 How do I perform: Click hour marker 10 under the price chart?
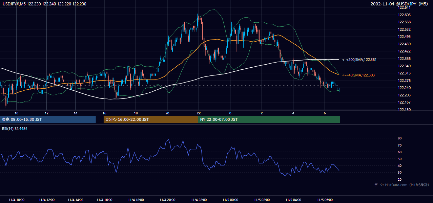point(16,113)
